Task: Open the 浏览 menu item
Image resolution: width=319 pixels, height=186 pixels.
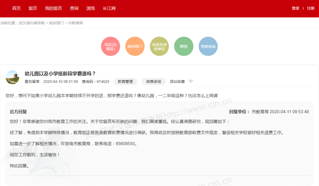Action: coord(91,8)
